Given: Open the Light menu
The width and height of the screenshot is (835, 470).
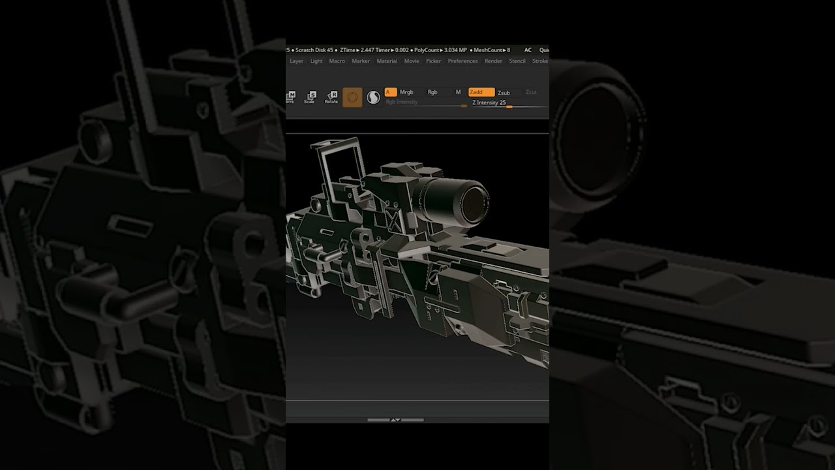Looking at the screenshot, I should click(316, 61).
